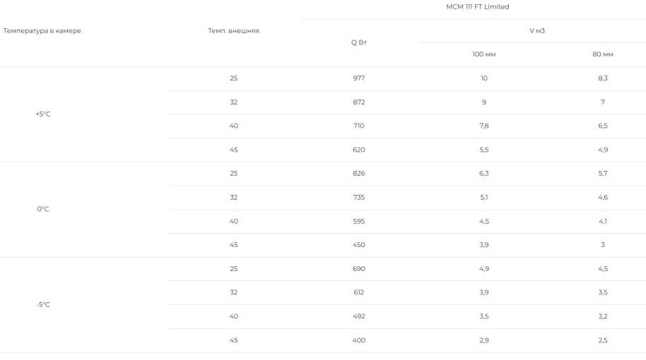The width and height of the screenshot is (646, 360).
Task: Click the "MCM 111 FT Limited" table header
Action: click(477, 7)
